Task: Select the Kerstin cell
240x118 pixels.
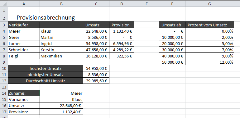Action: [61, 50]
